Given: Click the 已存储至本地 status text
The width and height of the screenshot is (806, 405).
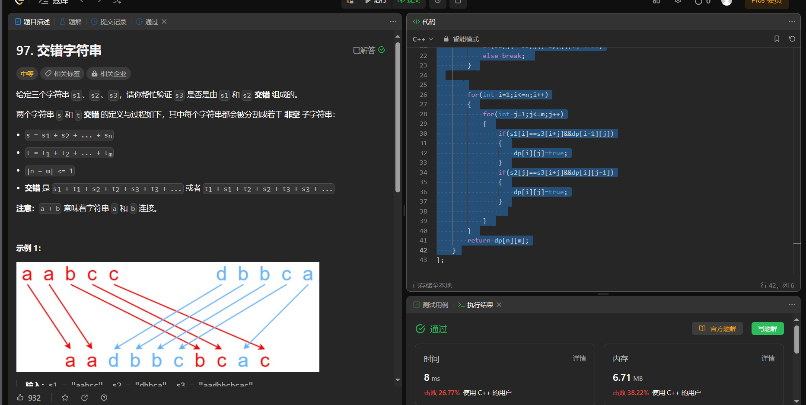Looking at the screenshot, I should pos(432,285).
